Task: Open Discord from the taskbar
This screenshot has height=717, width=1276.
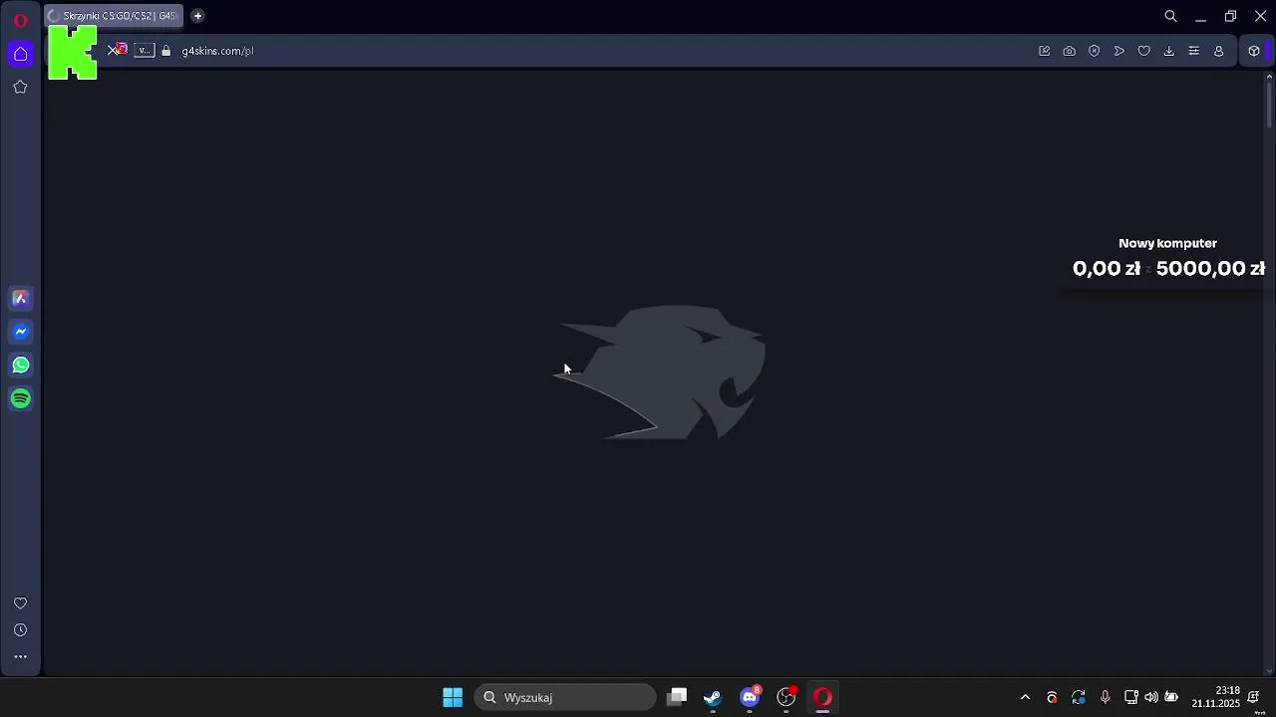Action: click(x=750, y=697)
